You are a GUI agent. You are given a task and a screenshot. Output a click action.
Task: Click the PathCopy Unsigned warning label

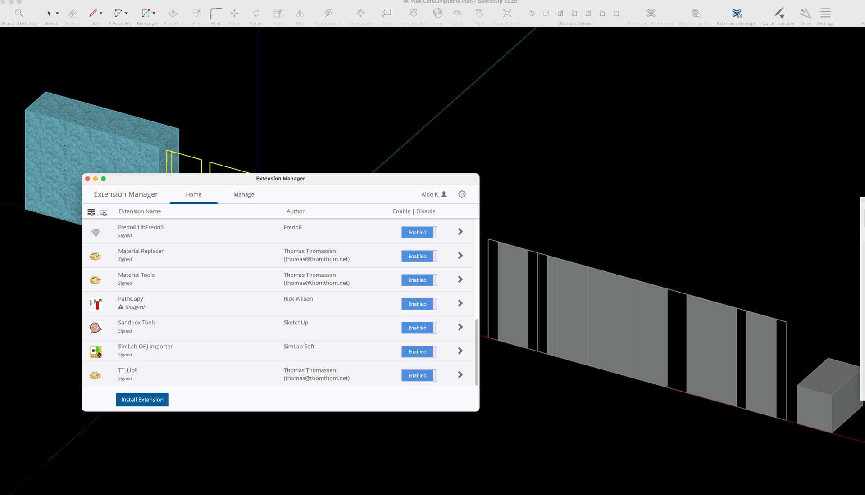click(x=132, y=307)
